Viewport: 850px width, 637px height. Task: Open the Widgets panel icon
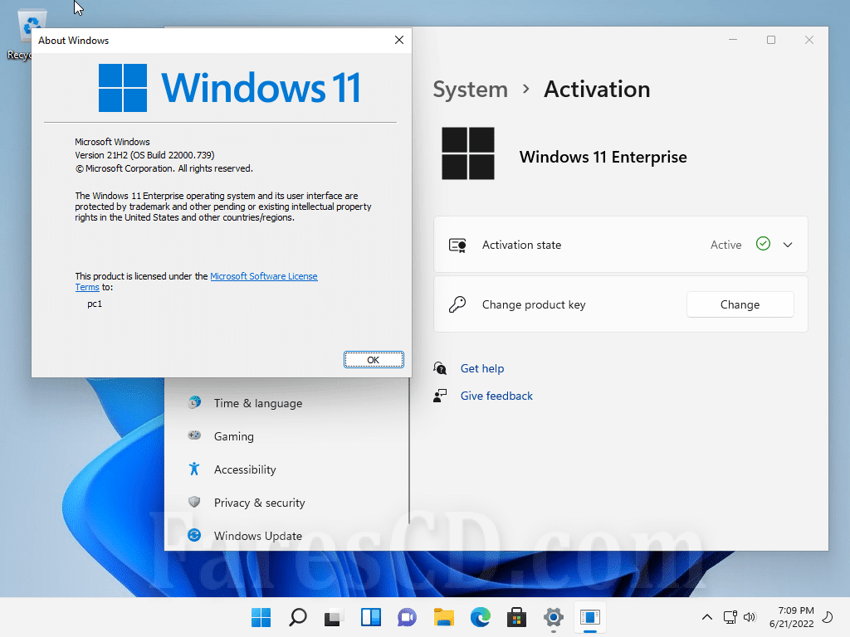coord(371,617)
